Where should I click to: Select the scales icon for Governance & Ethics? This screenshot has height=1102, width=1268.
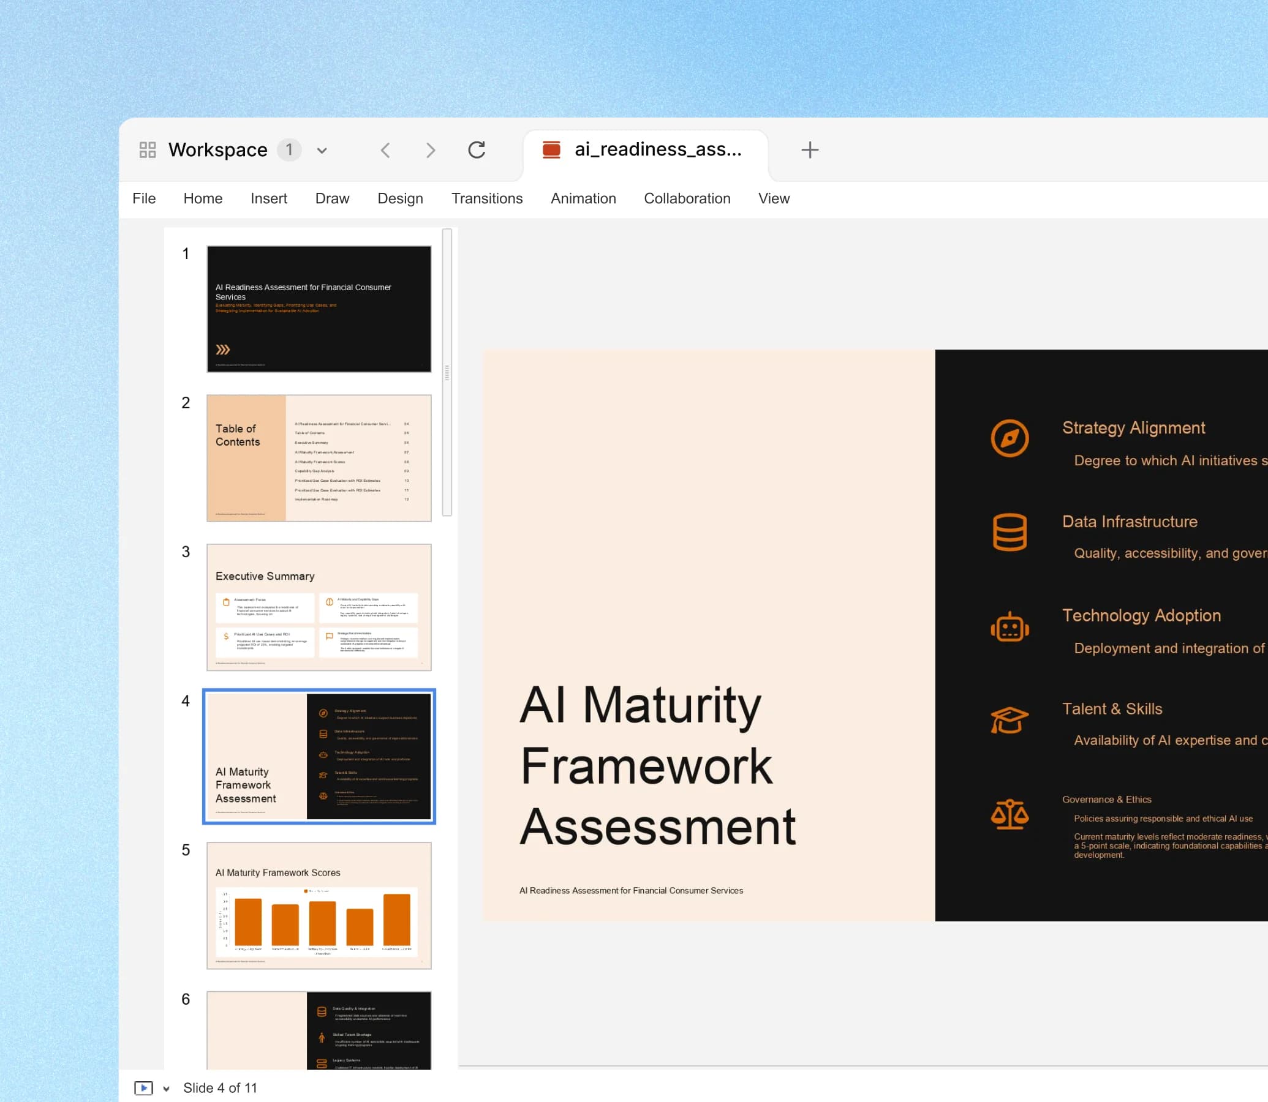coord(1011,815)
